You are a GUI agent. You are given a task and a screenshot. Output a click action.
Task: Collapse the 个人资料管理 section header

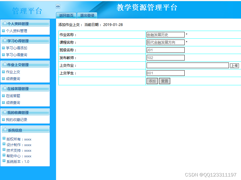25,24
